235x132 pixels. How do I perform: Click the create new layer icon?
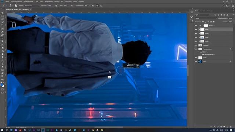coord(228,127)
